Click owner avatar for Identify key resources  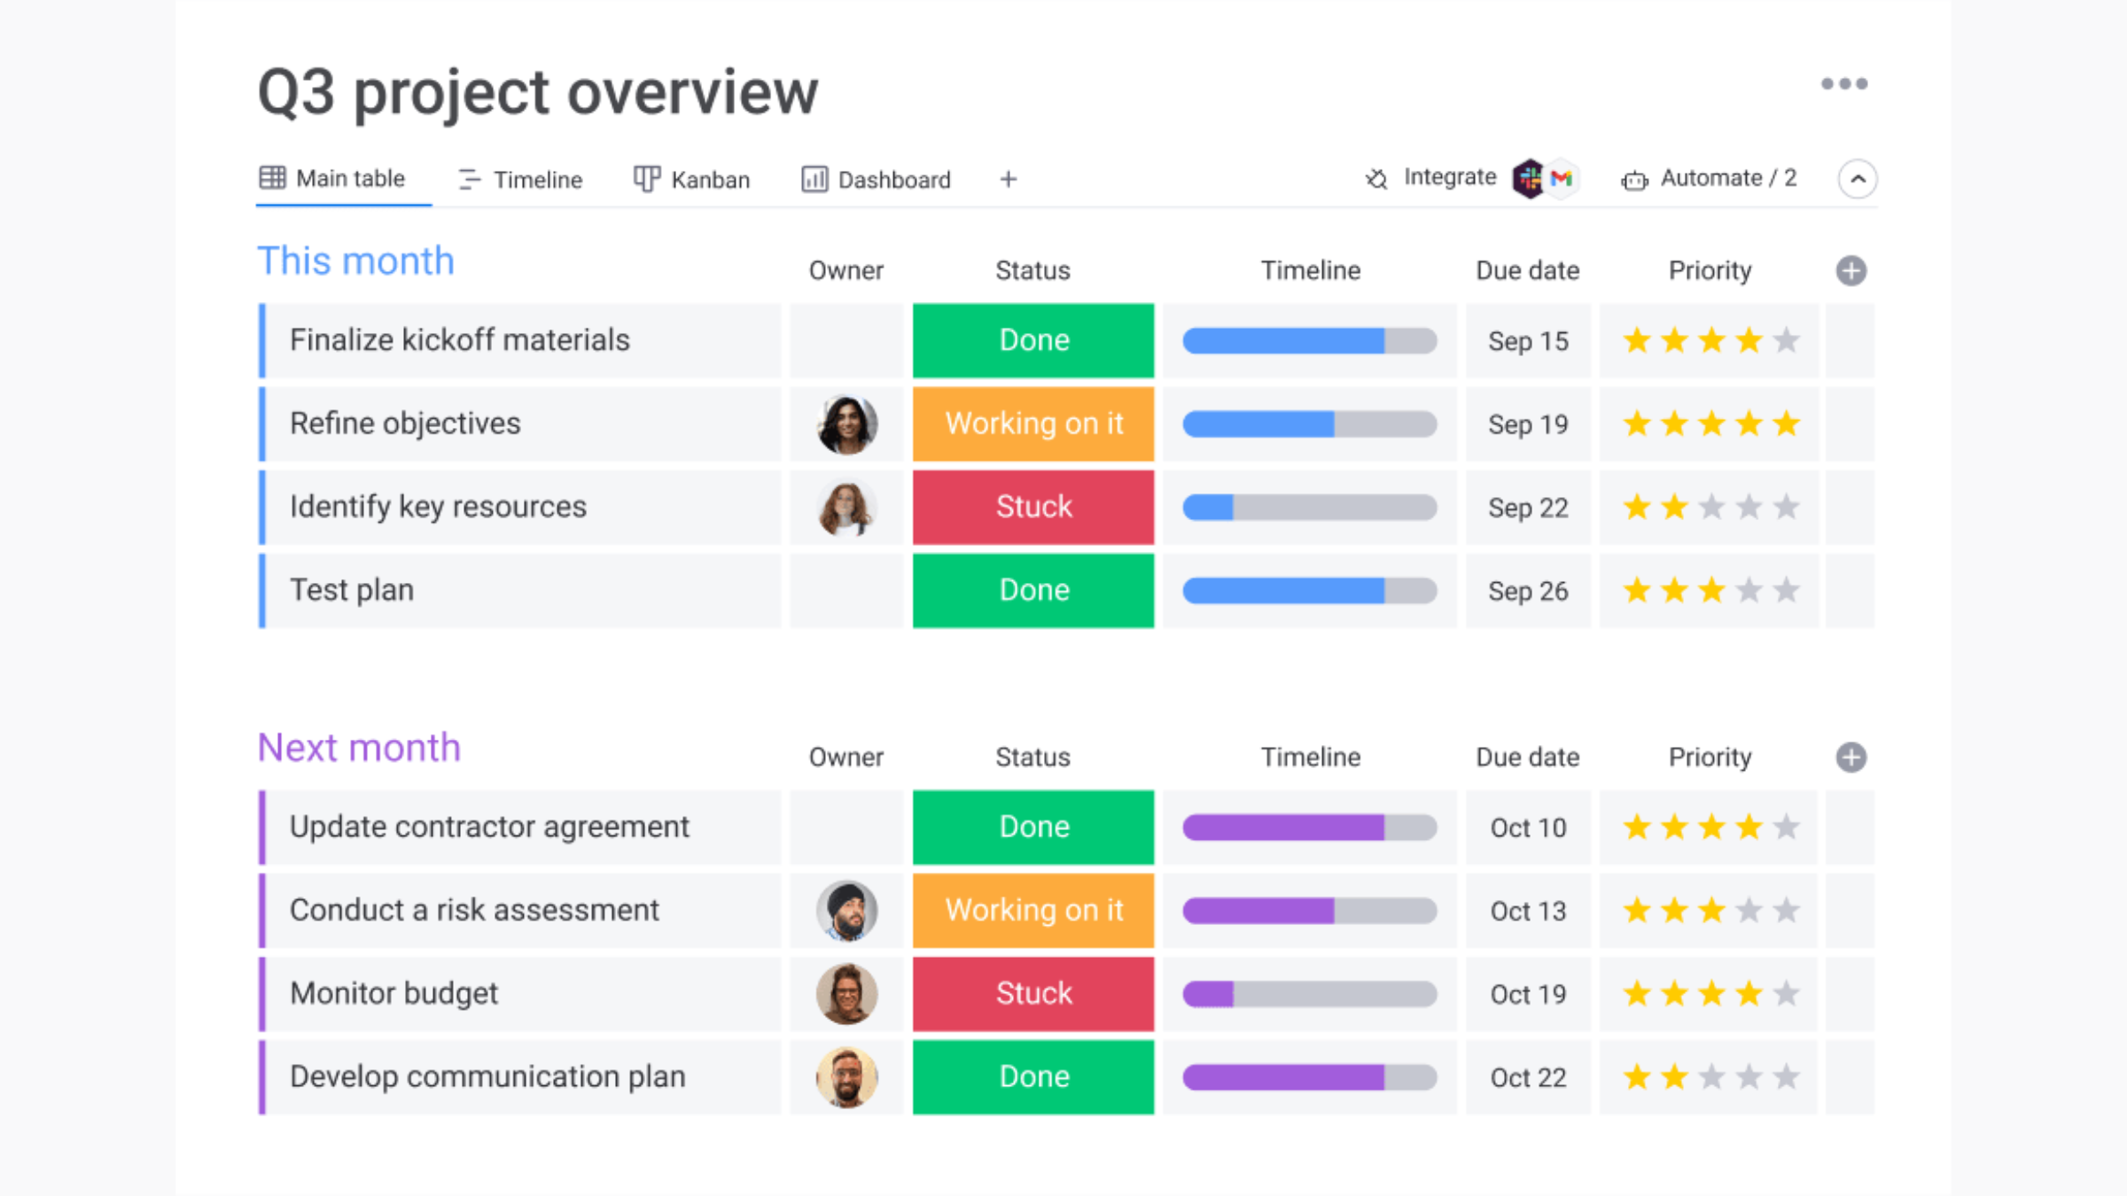click(x=845, y=507)
